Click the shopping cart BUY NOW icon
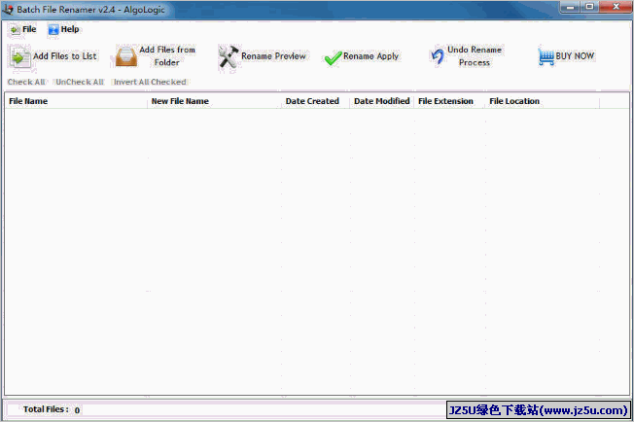 [546, 57]
